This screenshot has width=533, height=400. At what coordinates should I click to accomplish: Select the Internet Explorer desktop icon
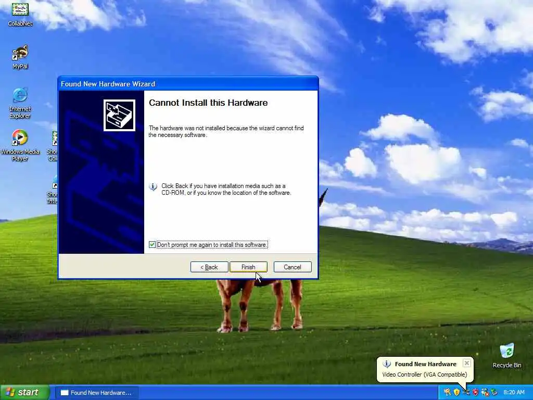pyautogui.click(x=20, y=104)
